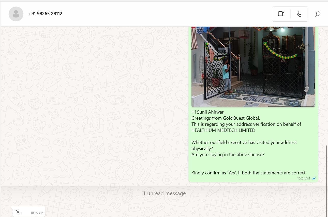Click 'Whether our field executive has visited' line
This screenshot has width=328, height=217.
pos(244,142)
